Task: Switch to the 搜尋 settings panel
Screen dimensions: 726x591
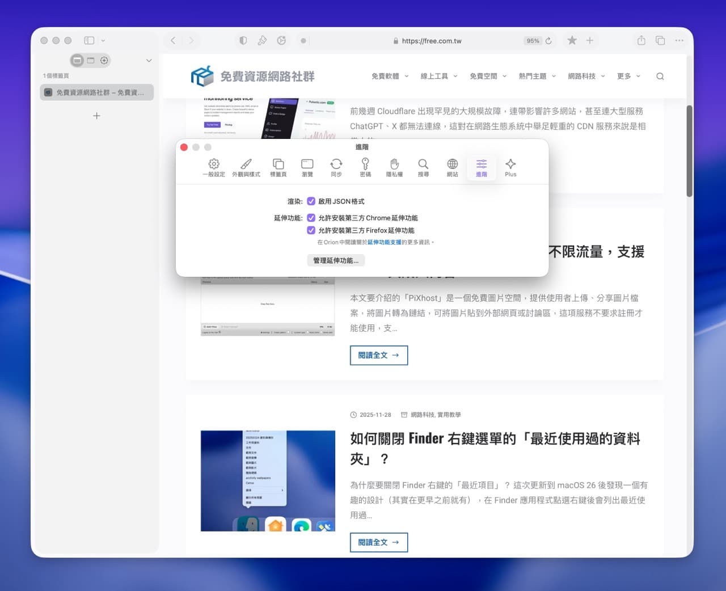Action: tap(423, 167)
